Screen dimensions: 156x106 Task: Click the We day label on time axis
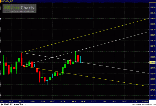114,102
